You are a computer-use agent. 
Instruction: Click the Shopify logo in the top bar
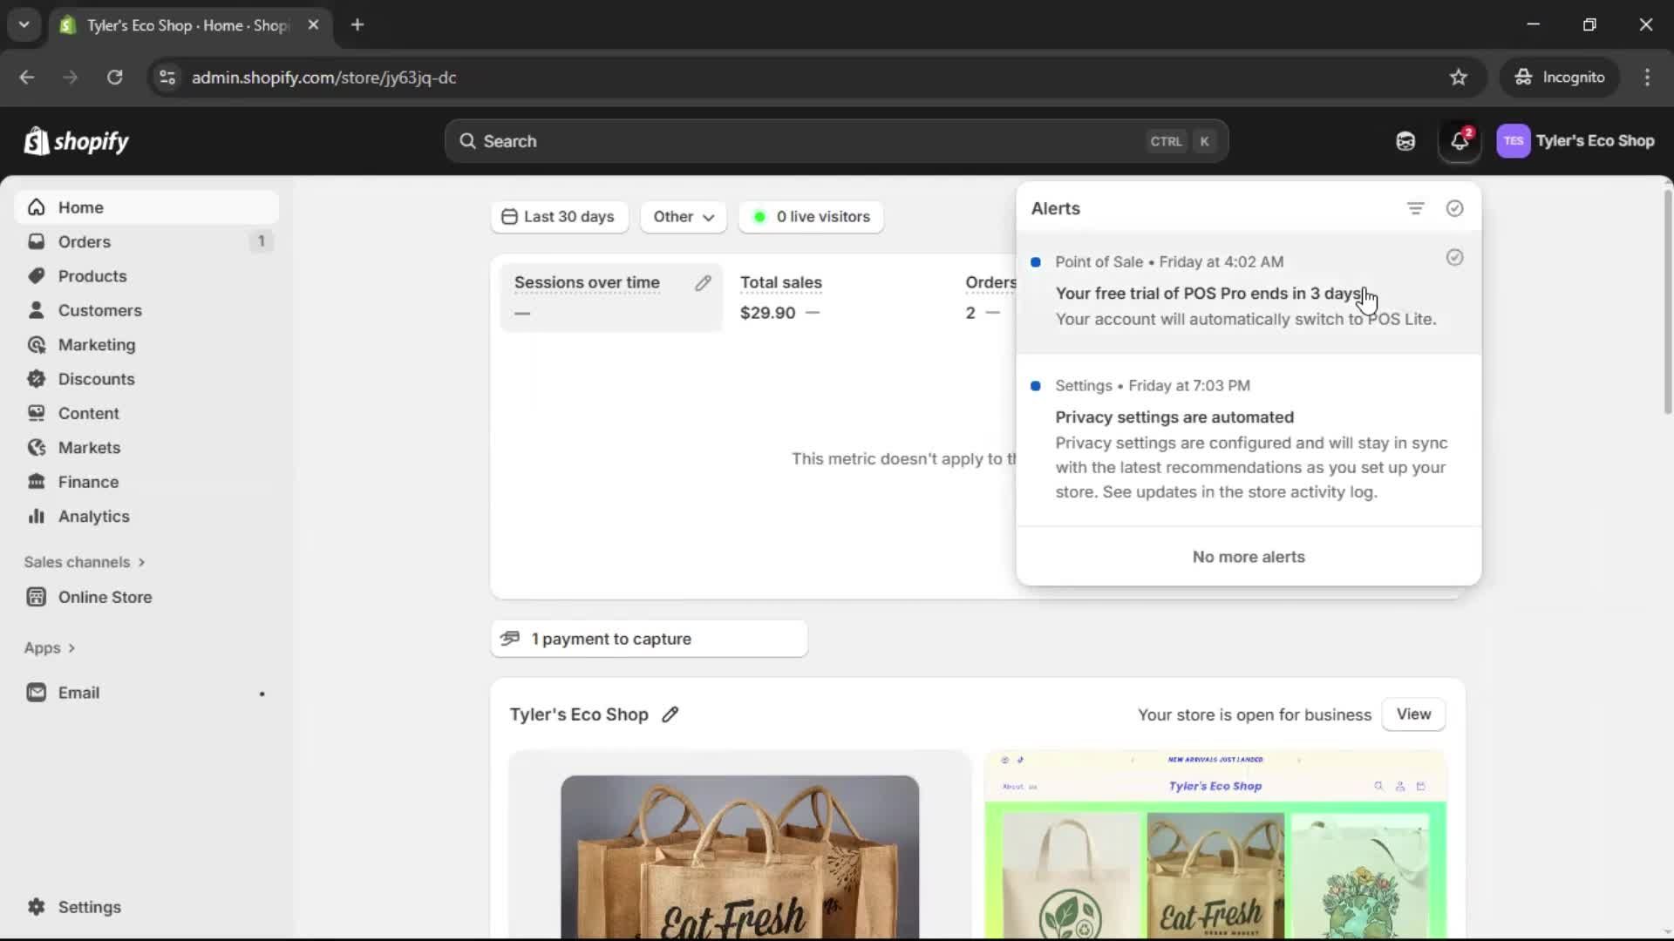76,141
